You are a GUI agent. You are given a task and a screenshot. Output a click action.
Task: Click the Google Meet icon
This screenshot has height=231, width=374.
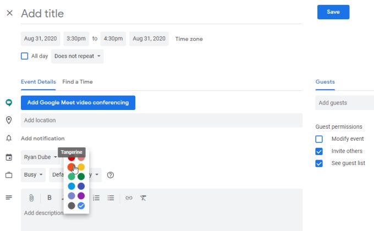[9, 103]
